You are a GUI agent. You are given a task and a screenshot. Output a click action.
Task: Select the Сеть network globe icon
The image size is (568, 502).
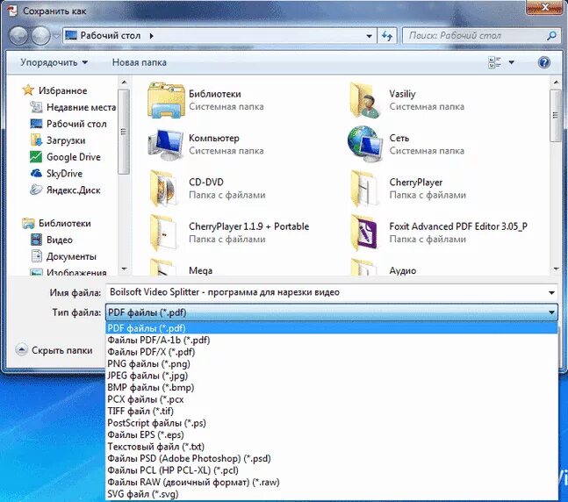[365, 144]
